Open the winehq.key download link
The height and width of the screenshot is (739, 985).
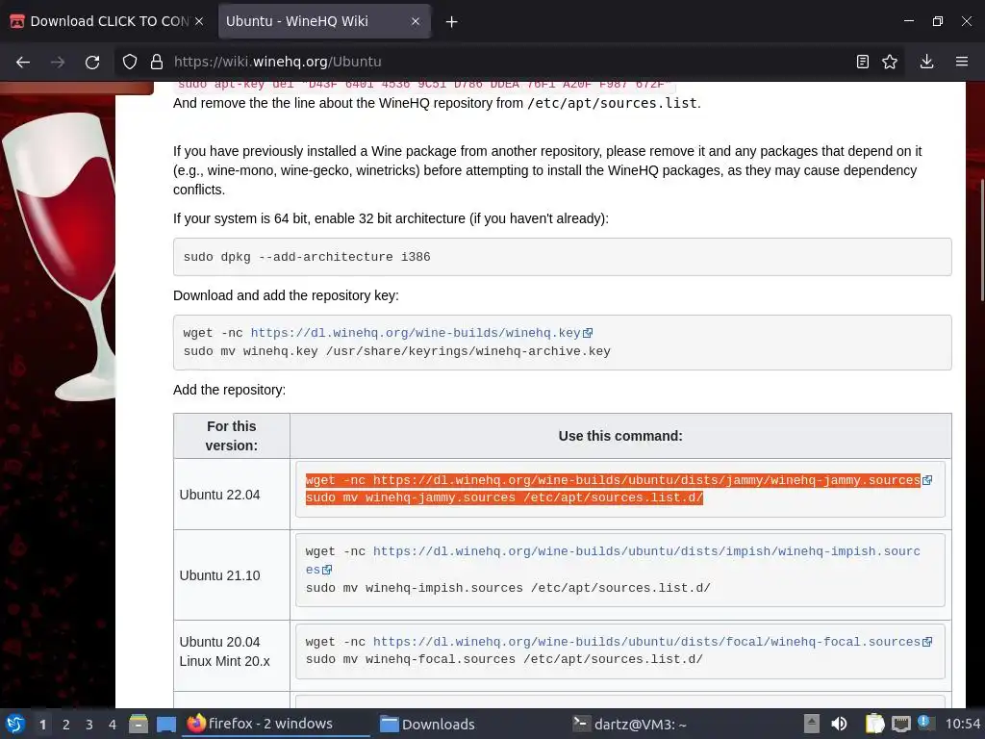pos(416,333)
